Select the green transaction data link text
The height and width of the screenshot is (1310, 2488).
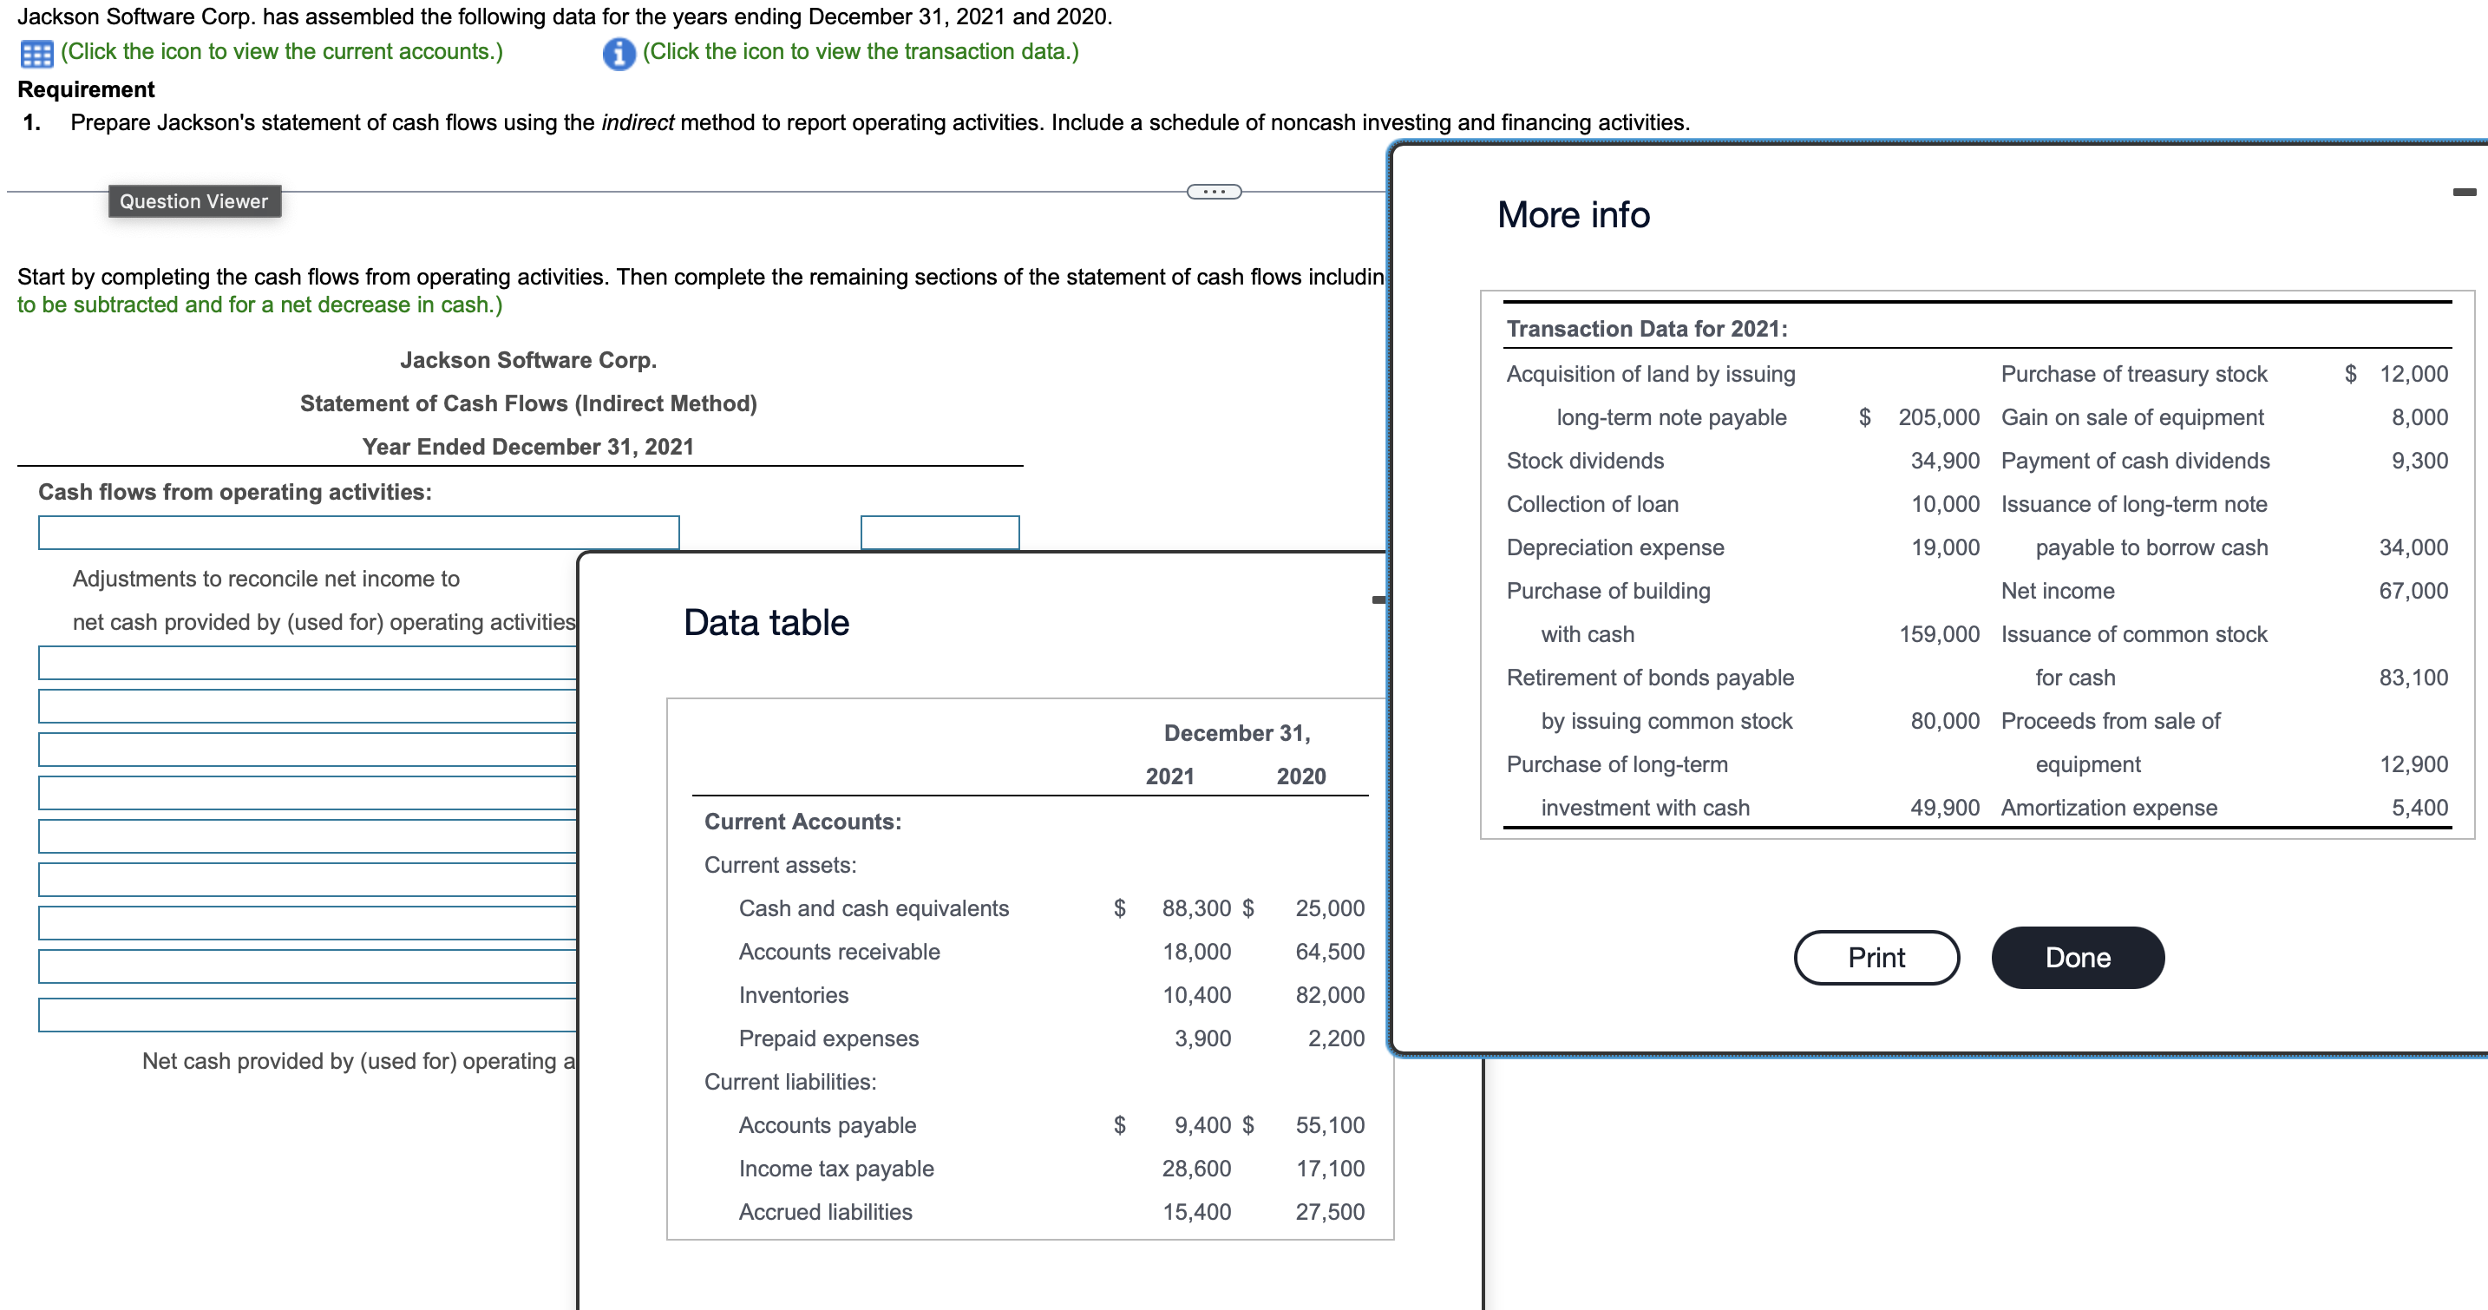(858, 52)
